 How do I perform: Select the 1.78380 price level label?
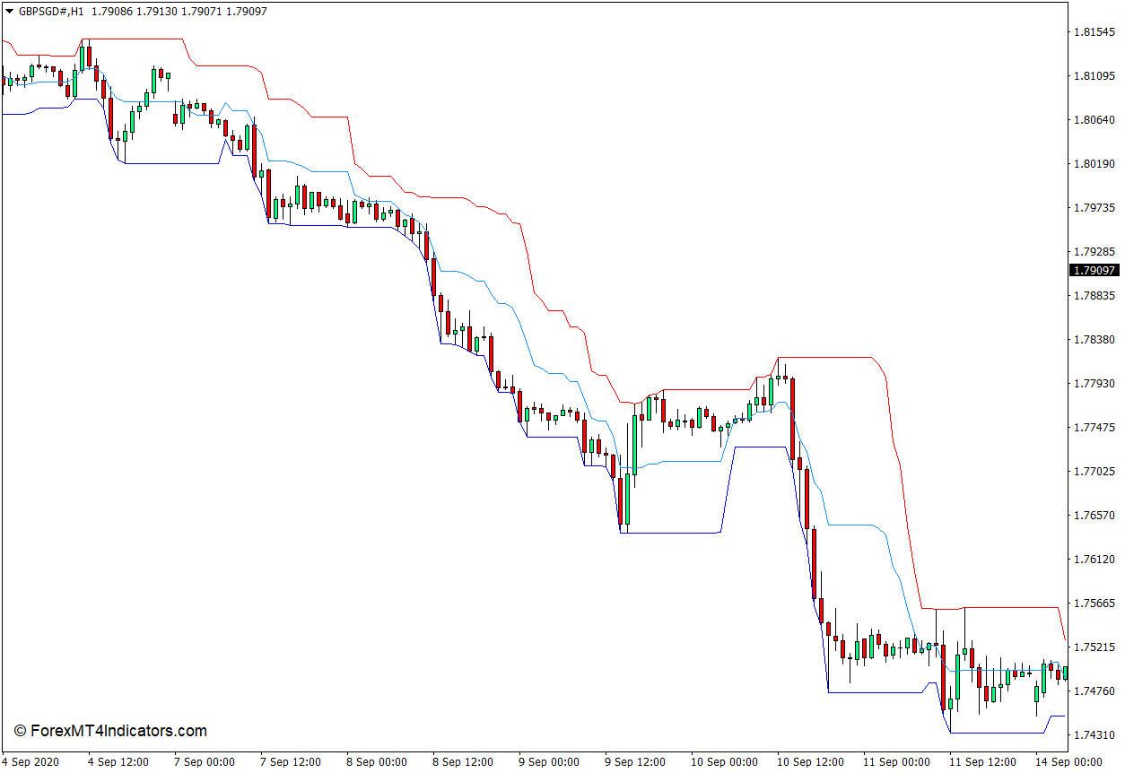1094,340
